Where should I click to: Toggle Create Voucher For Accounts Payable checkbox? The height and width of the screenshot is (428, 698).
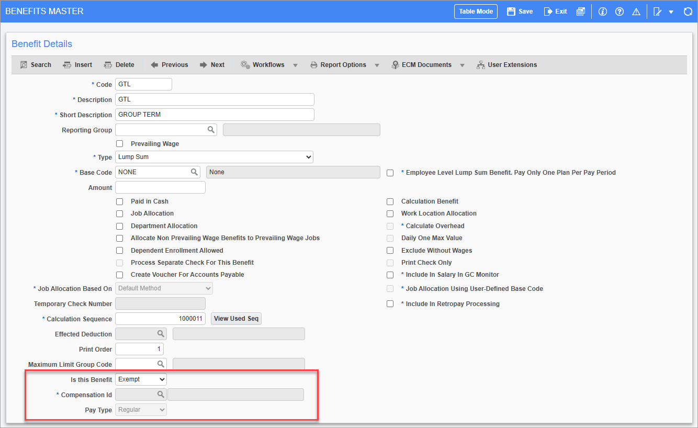tap(120, 275)
